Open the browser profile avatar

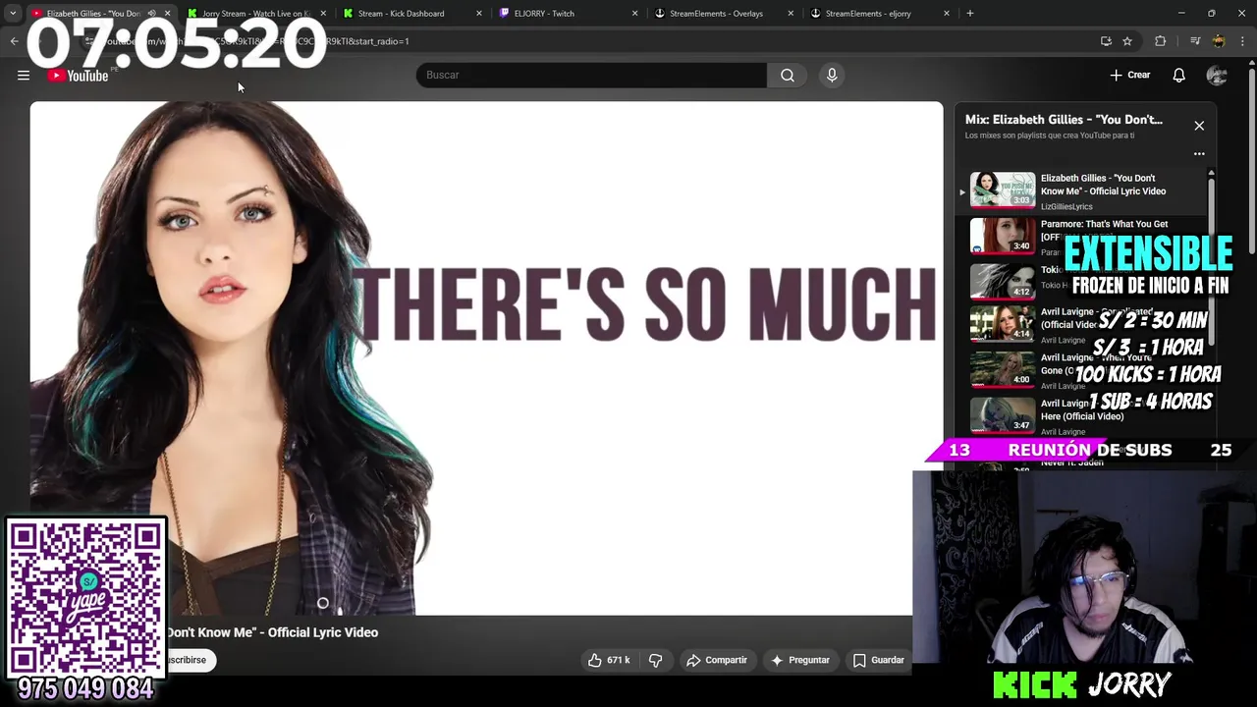coord(1219,41)
